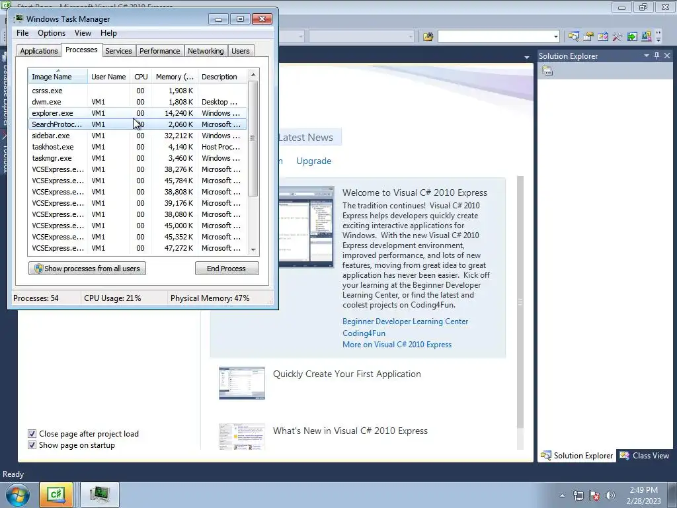
Task: Switch to Users tab
Action: [241, 51]
